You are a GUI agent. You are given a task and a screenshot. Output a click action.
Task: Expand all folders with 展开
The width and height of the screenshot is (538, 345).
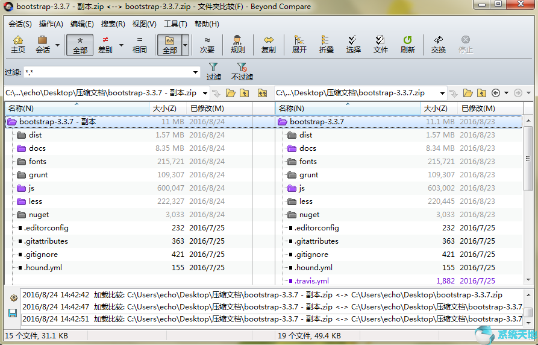click(x=299, y=45)
